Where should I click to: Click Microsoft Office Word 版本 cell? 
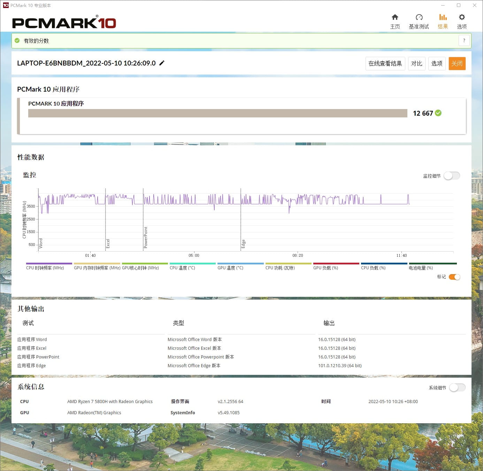195,339
